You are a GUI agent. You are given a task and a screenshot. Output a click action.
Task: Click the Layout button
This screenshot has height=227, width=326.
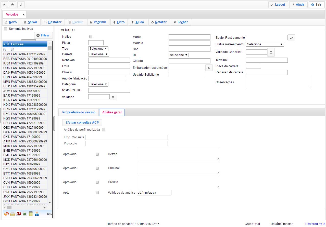[278, 5]
